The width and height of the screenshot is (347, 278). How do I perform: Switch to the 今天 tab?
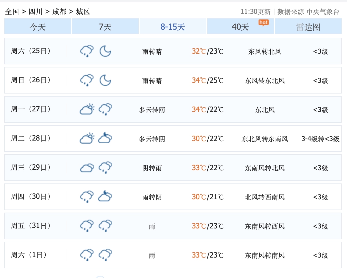[x=37, y=26]
